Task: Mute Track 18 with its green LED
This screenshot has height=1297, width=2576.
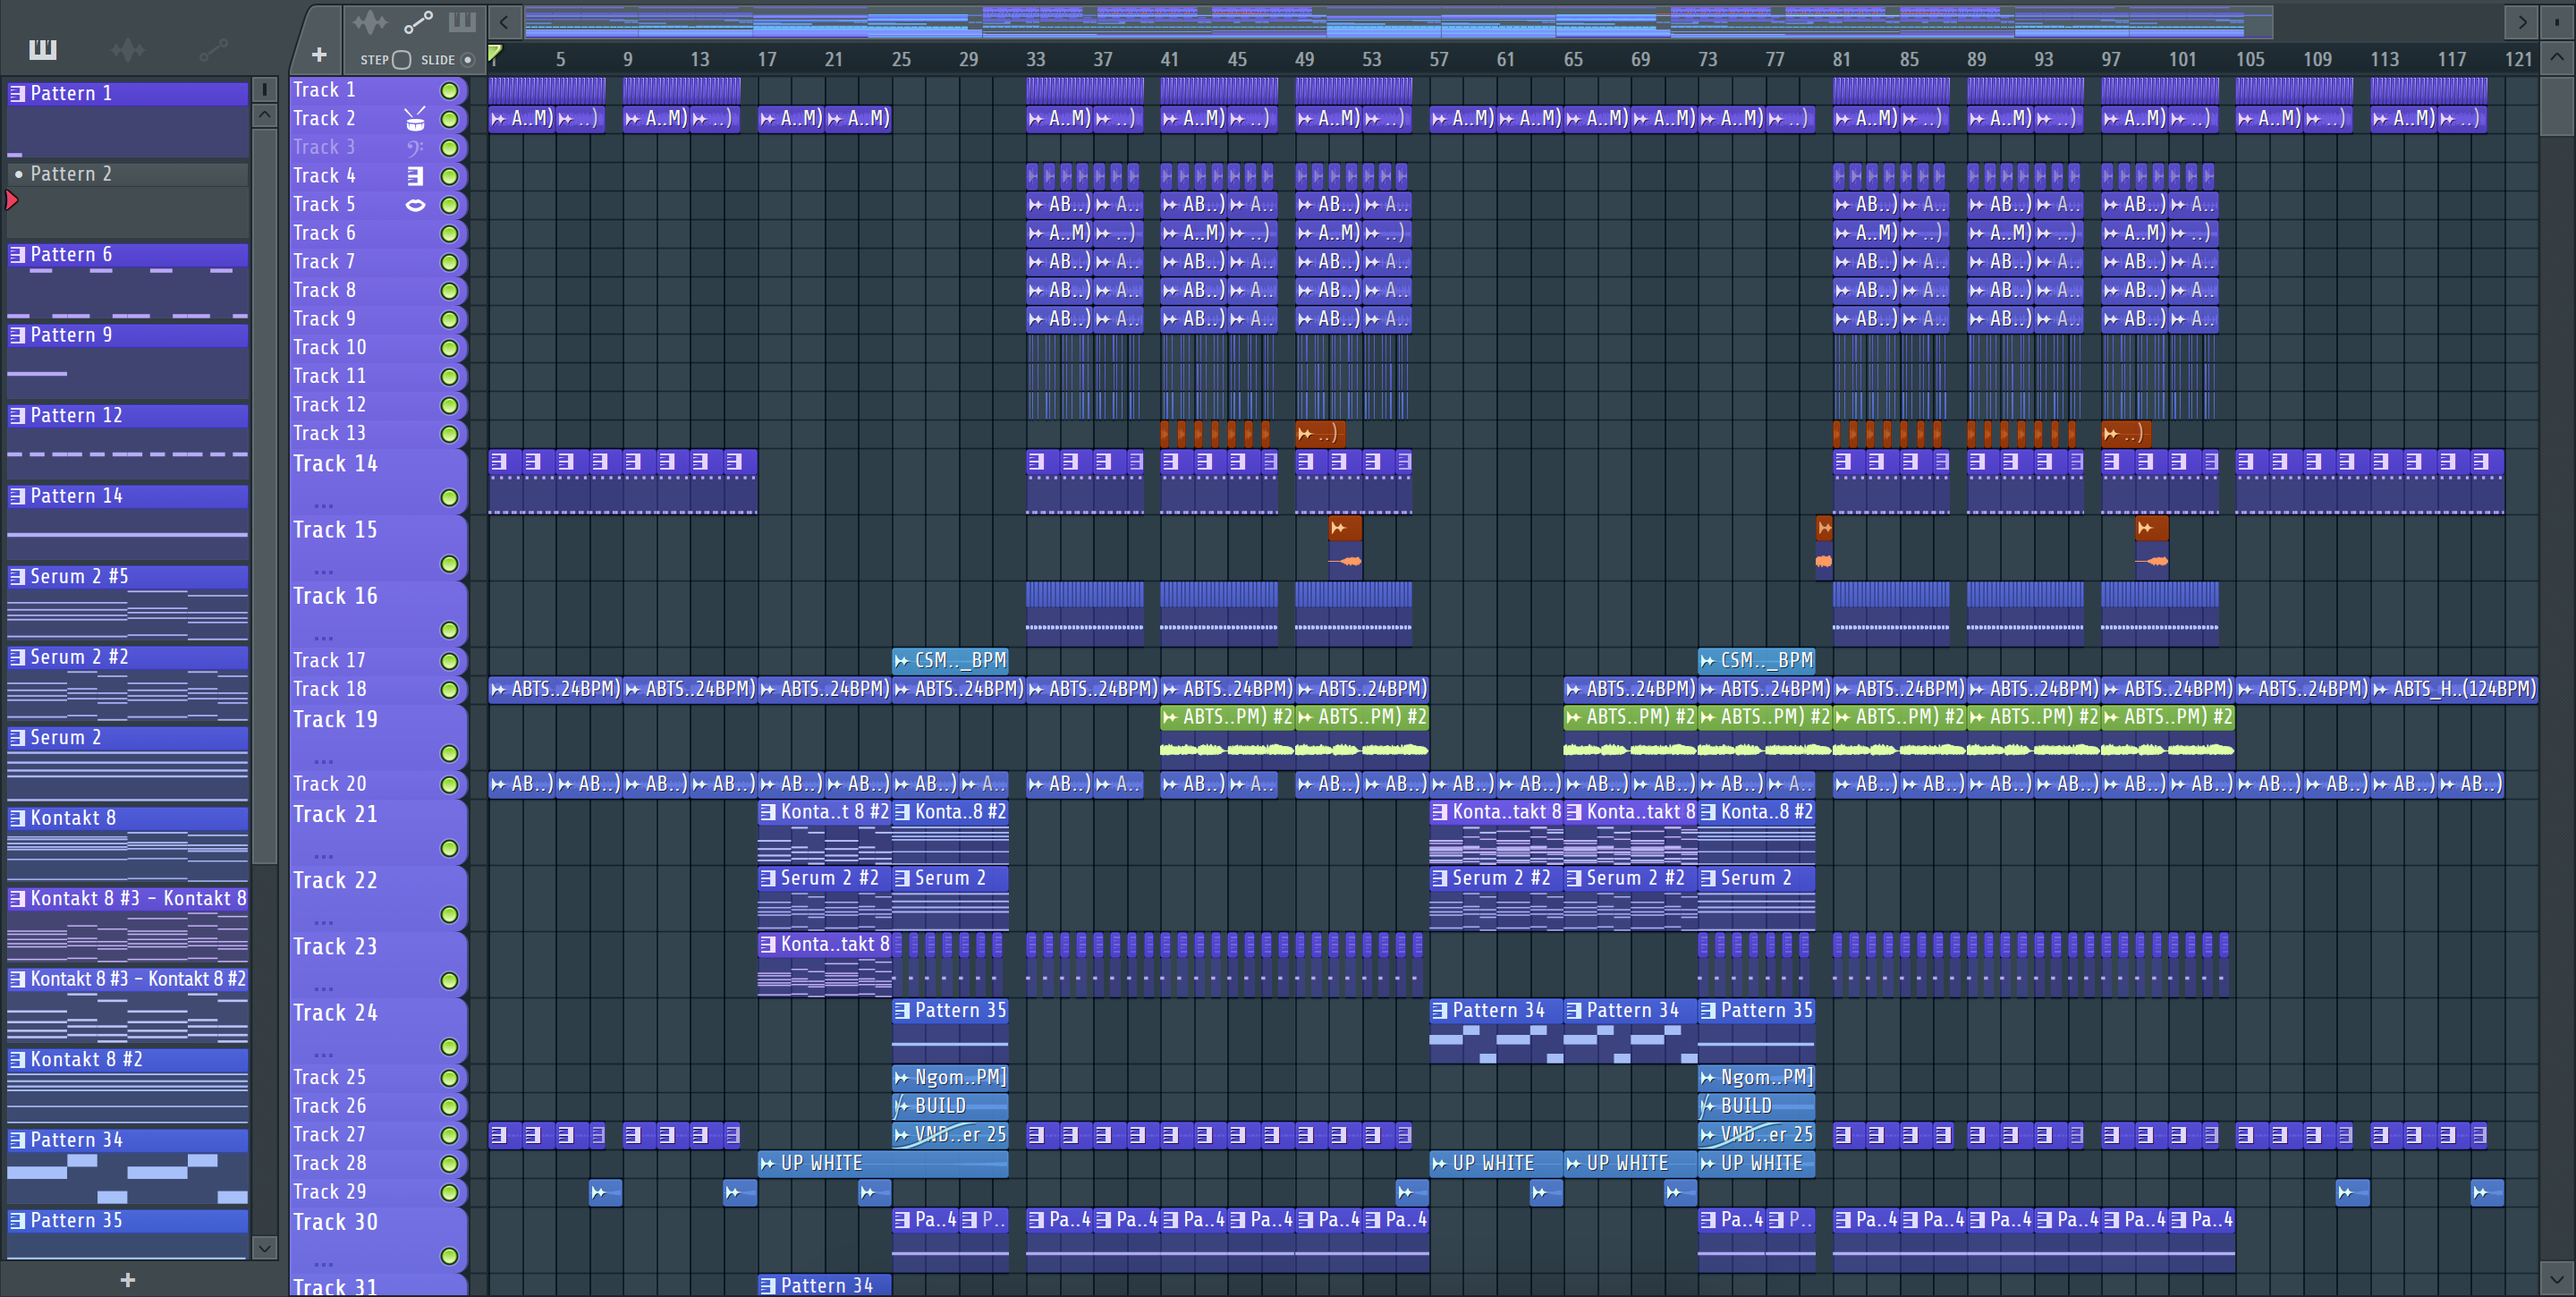Action: click(x=450, y=690)
